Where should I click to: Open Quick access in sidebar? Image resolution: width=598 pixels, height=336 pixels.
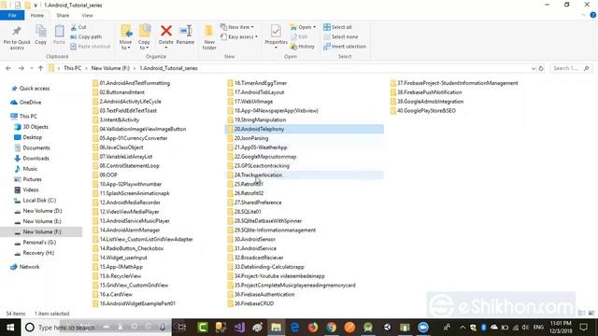tap(30, 89)
